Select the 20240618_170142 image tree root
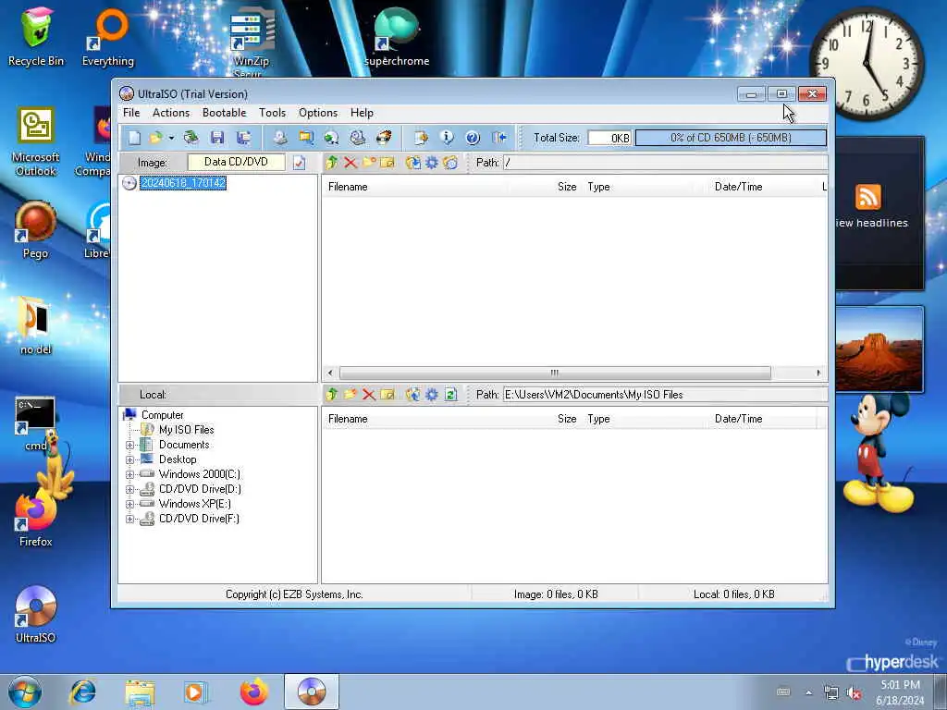Viewport: 947px width, 710px height. [x=183, y=183]
